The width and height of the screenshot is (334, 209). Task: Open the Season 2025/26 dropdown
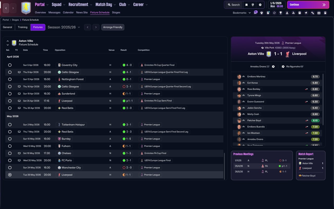(x=64, y=27)
